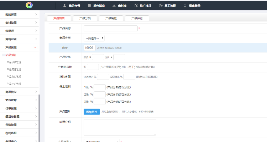Open 我的帐号 in top navigation
267x142 pixels.
tap(74, 6)
